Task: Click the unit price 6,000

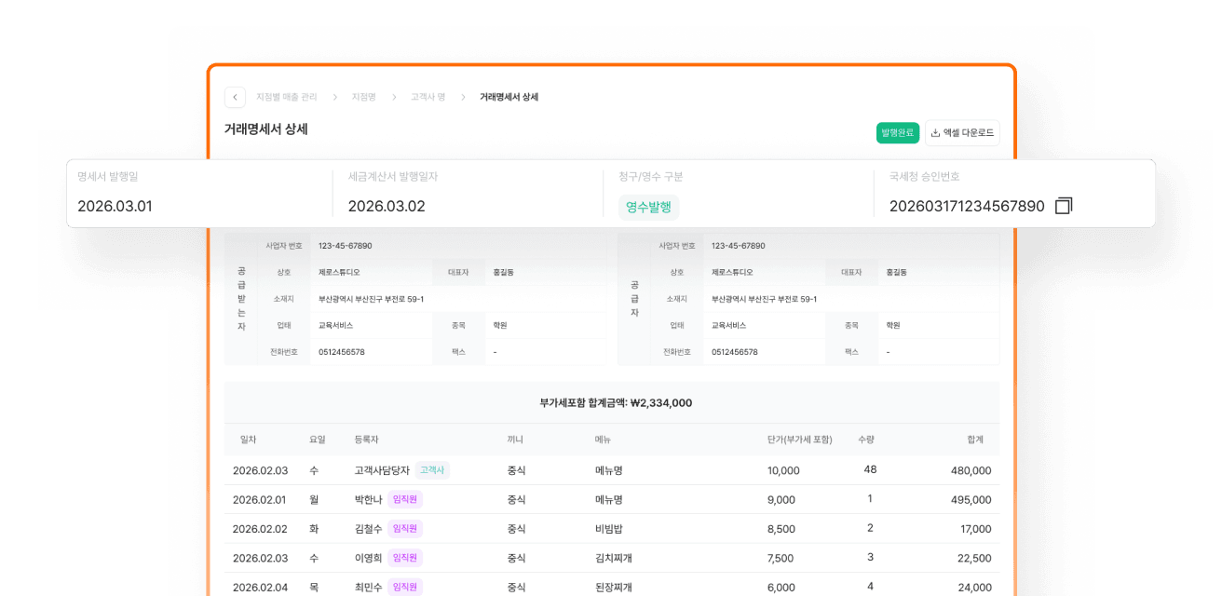Action: pyautogui.click(x=781, y=588)
